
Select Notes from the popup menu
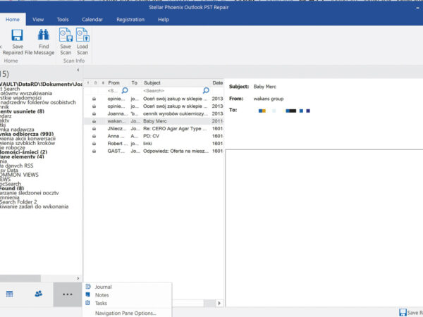[102, 295]
